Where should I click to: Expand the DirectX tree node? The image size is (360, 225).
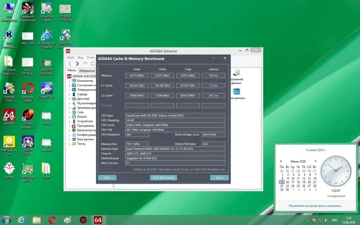coord(70,117)
